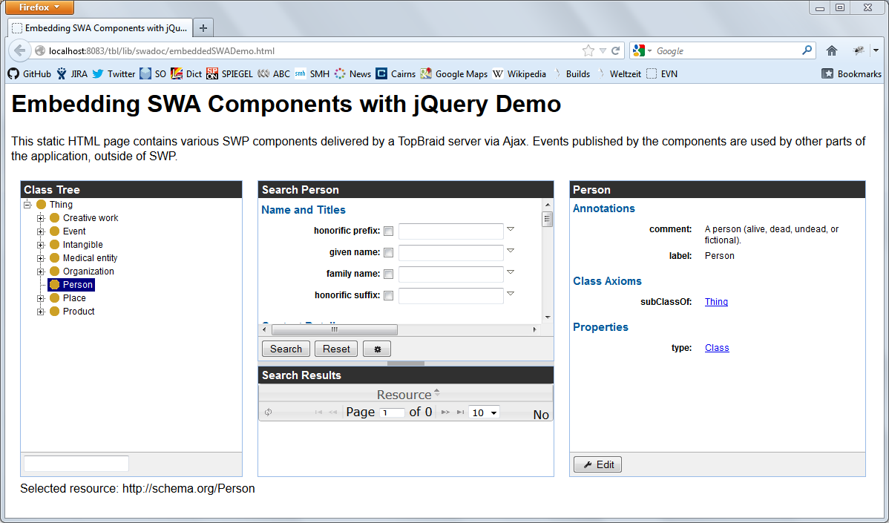This screenshot has width=889, height=523.
Task: Reload the page in the address bar
Action: [x=615, y=50]
